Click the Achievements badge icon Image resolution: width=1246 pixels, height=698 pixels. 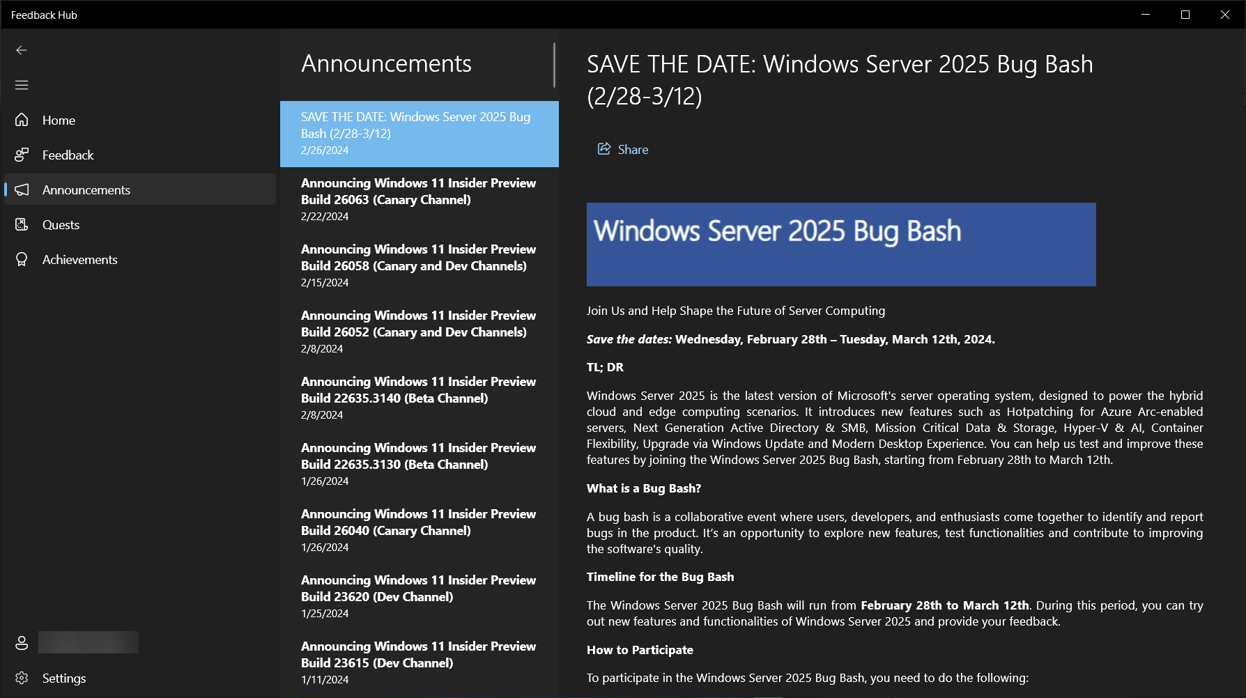[22, 259]
